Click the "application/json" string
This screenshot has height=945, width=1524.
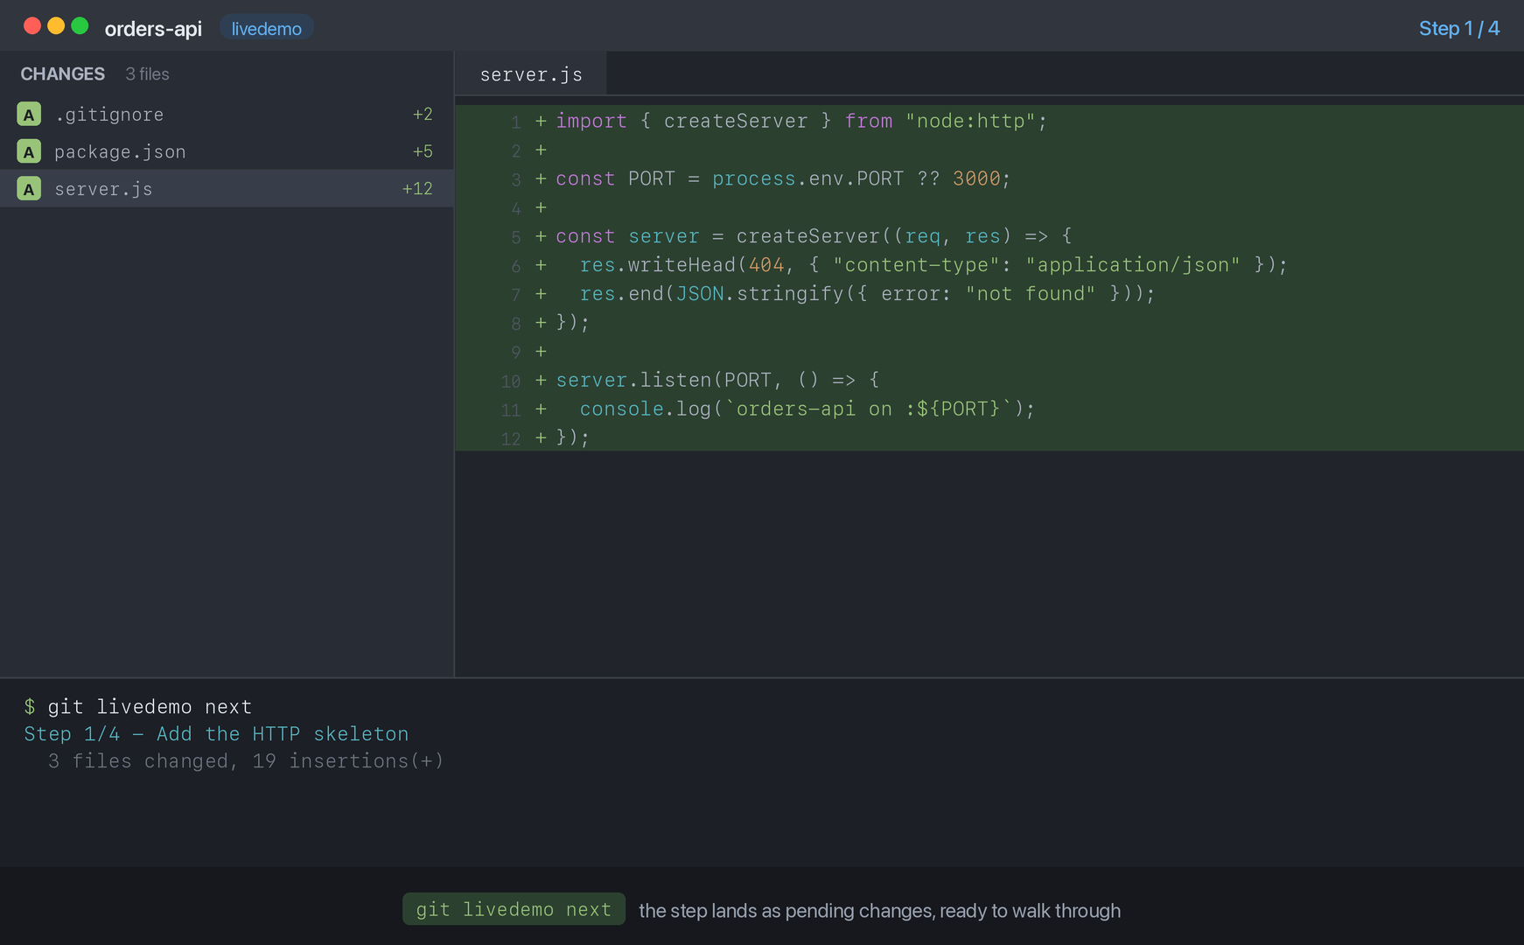tap(1133, 264)
